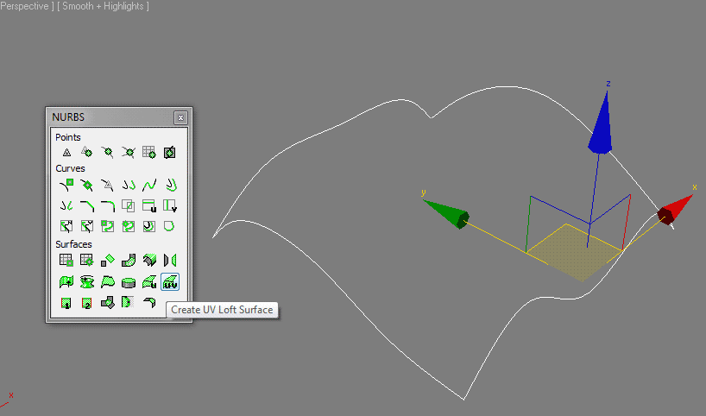Screen dimensions: 706x416
Task: Select the Create Ruled Surface tool
Action: point(108,282)
